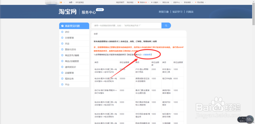Click the orange notice starting with 亲，您需要根据
This screenshot has height=124, width=255.
(x=139, y=49)
